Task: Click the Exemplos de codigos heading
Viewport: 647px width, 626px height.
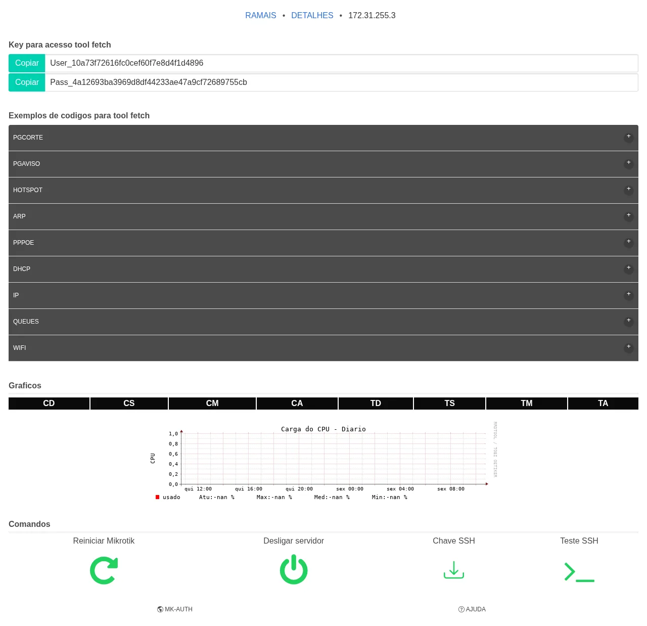Action: coord(79,116)
